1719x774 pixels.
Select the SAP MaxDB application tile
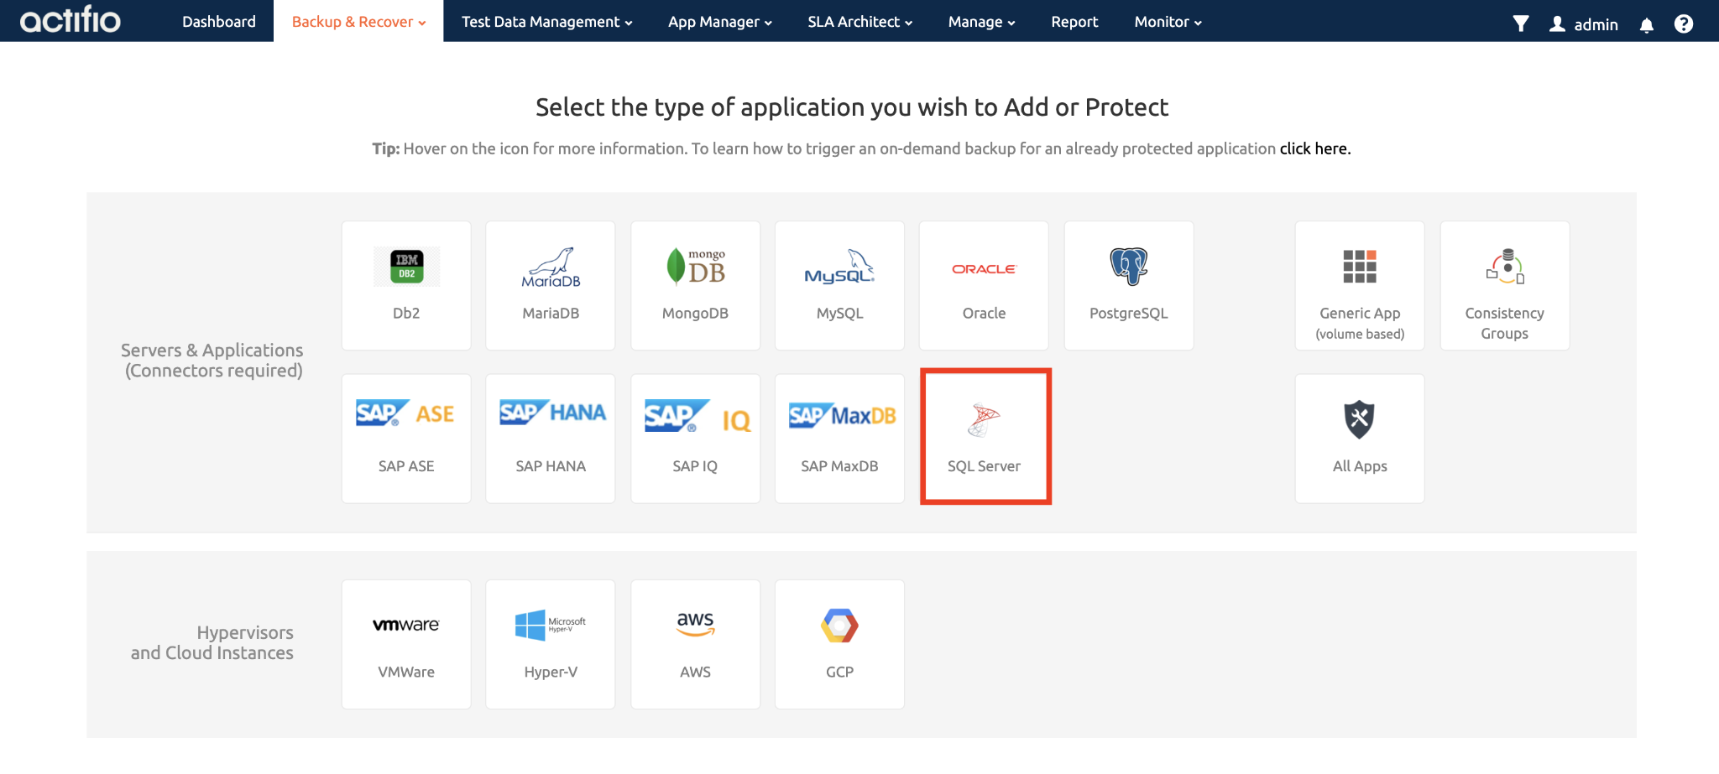[839, 439]
